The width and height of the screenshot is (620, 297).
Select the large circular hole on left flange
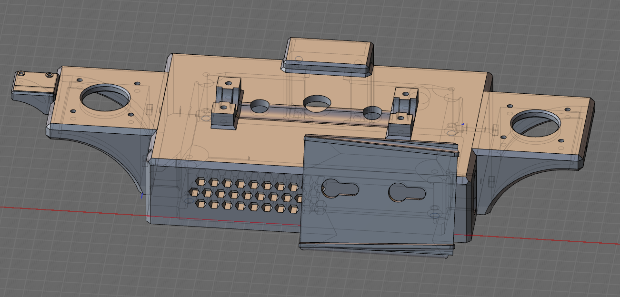click(x=105, y=98)
